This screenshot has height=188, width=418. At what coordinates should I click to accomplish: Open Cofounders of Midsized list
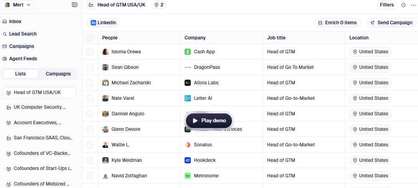(x=39, y=184)
